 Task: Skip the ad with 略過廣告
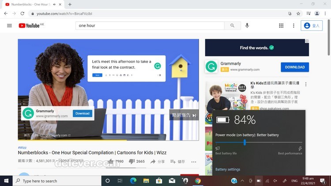click(184, 115)
